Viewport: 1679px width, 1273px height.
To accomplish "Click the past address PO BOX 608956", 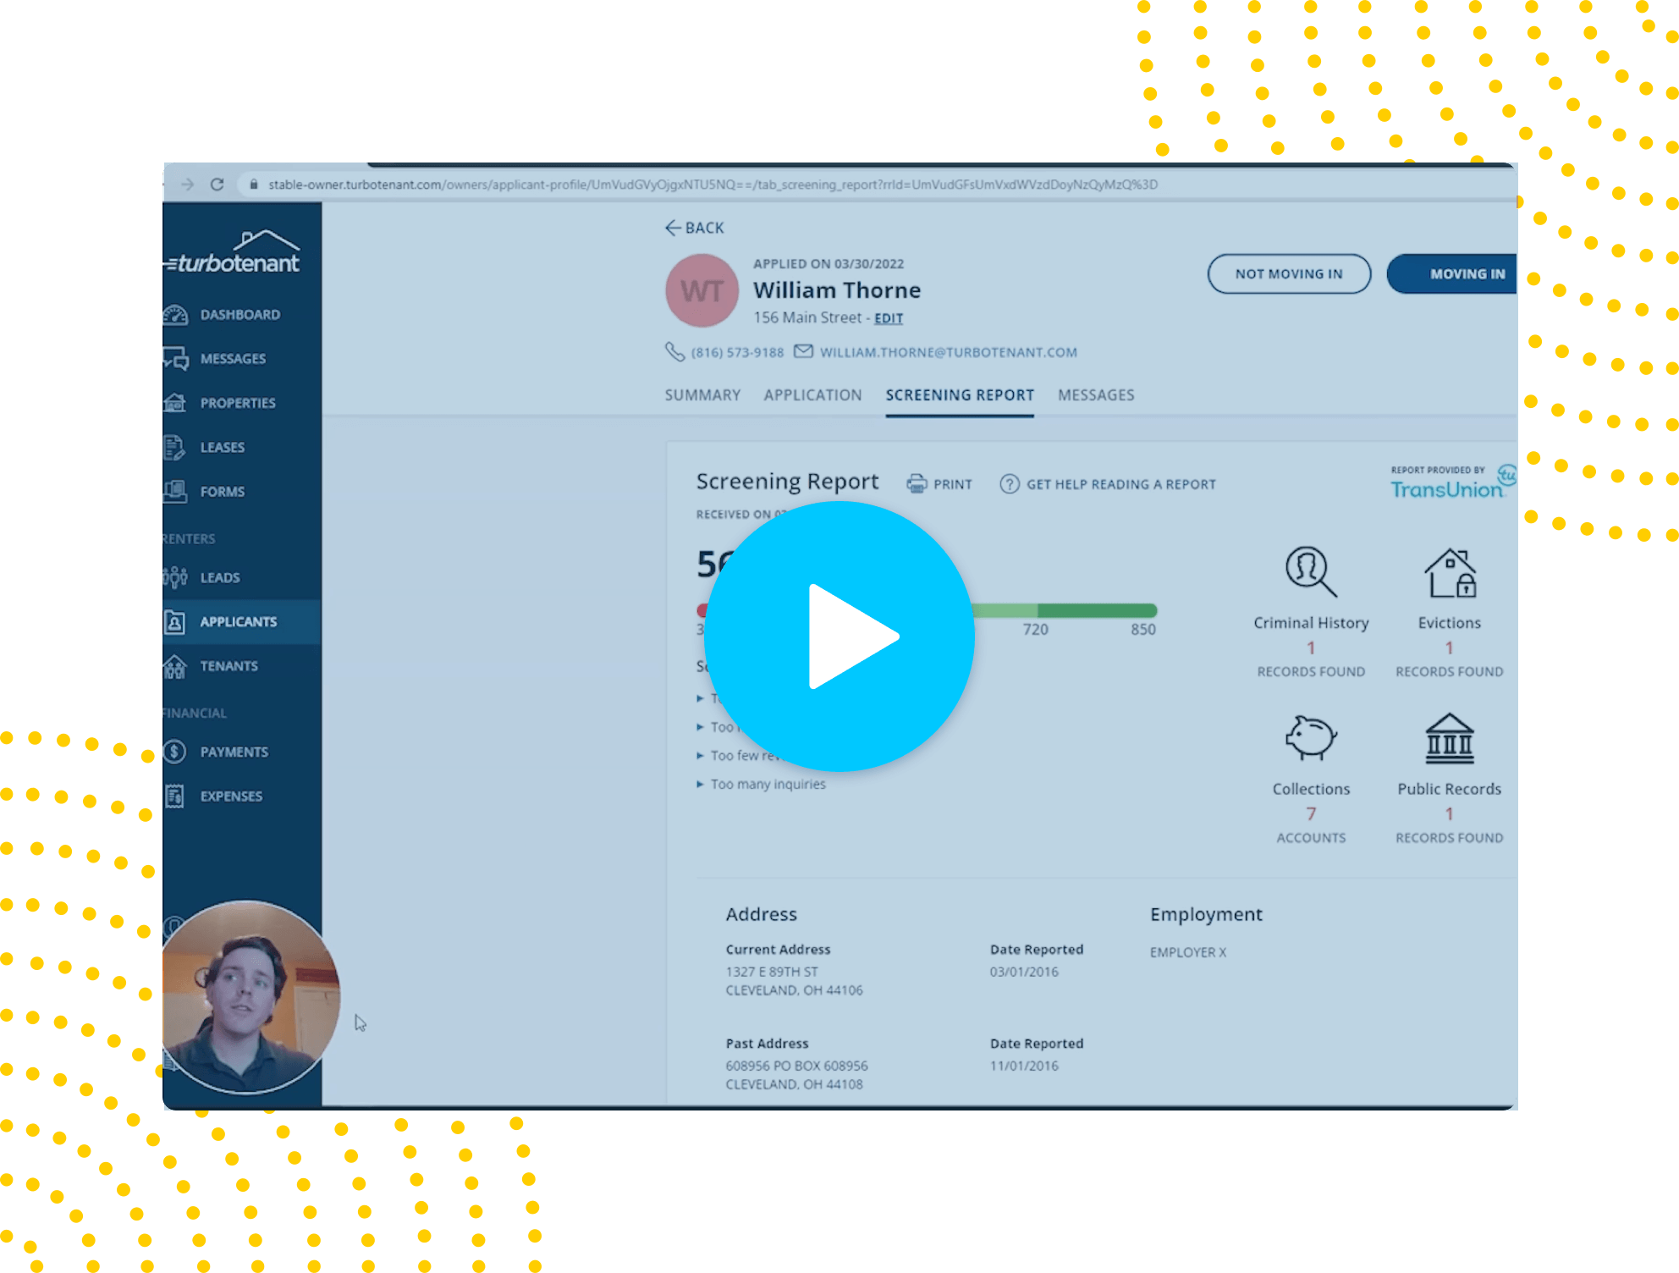I will (x=796, y=1066).
